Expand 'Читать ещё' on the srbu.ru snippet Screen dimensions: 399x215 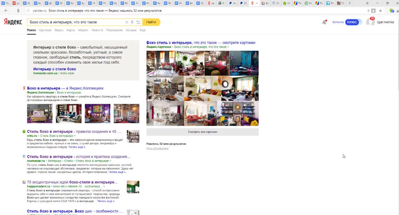click(77, 147)
